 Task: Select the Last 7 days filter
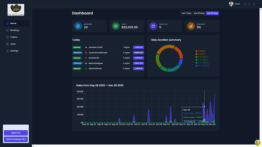(x=186, y=13)
